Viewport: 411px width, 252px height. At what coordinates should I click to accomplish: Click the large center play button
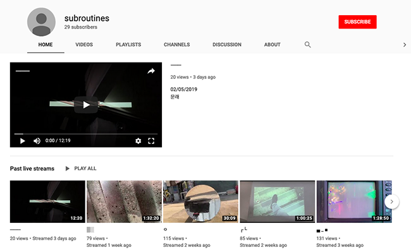click(86, 105)
